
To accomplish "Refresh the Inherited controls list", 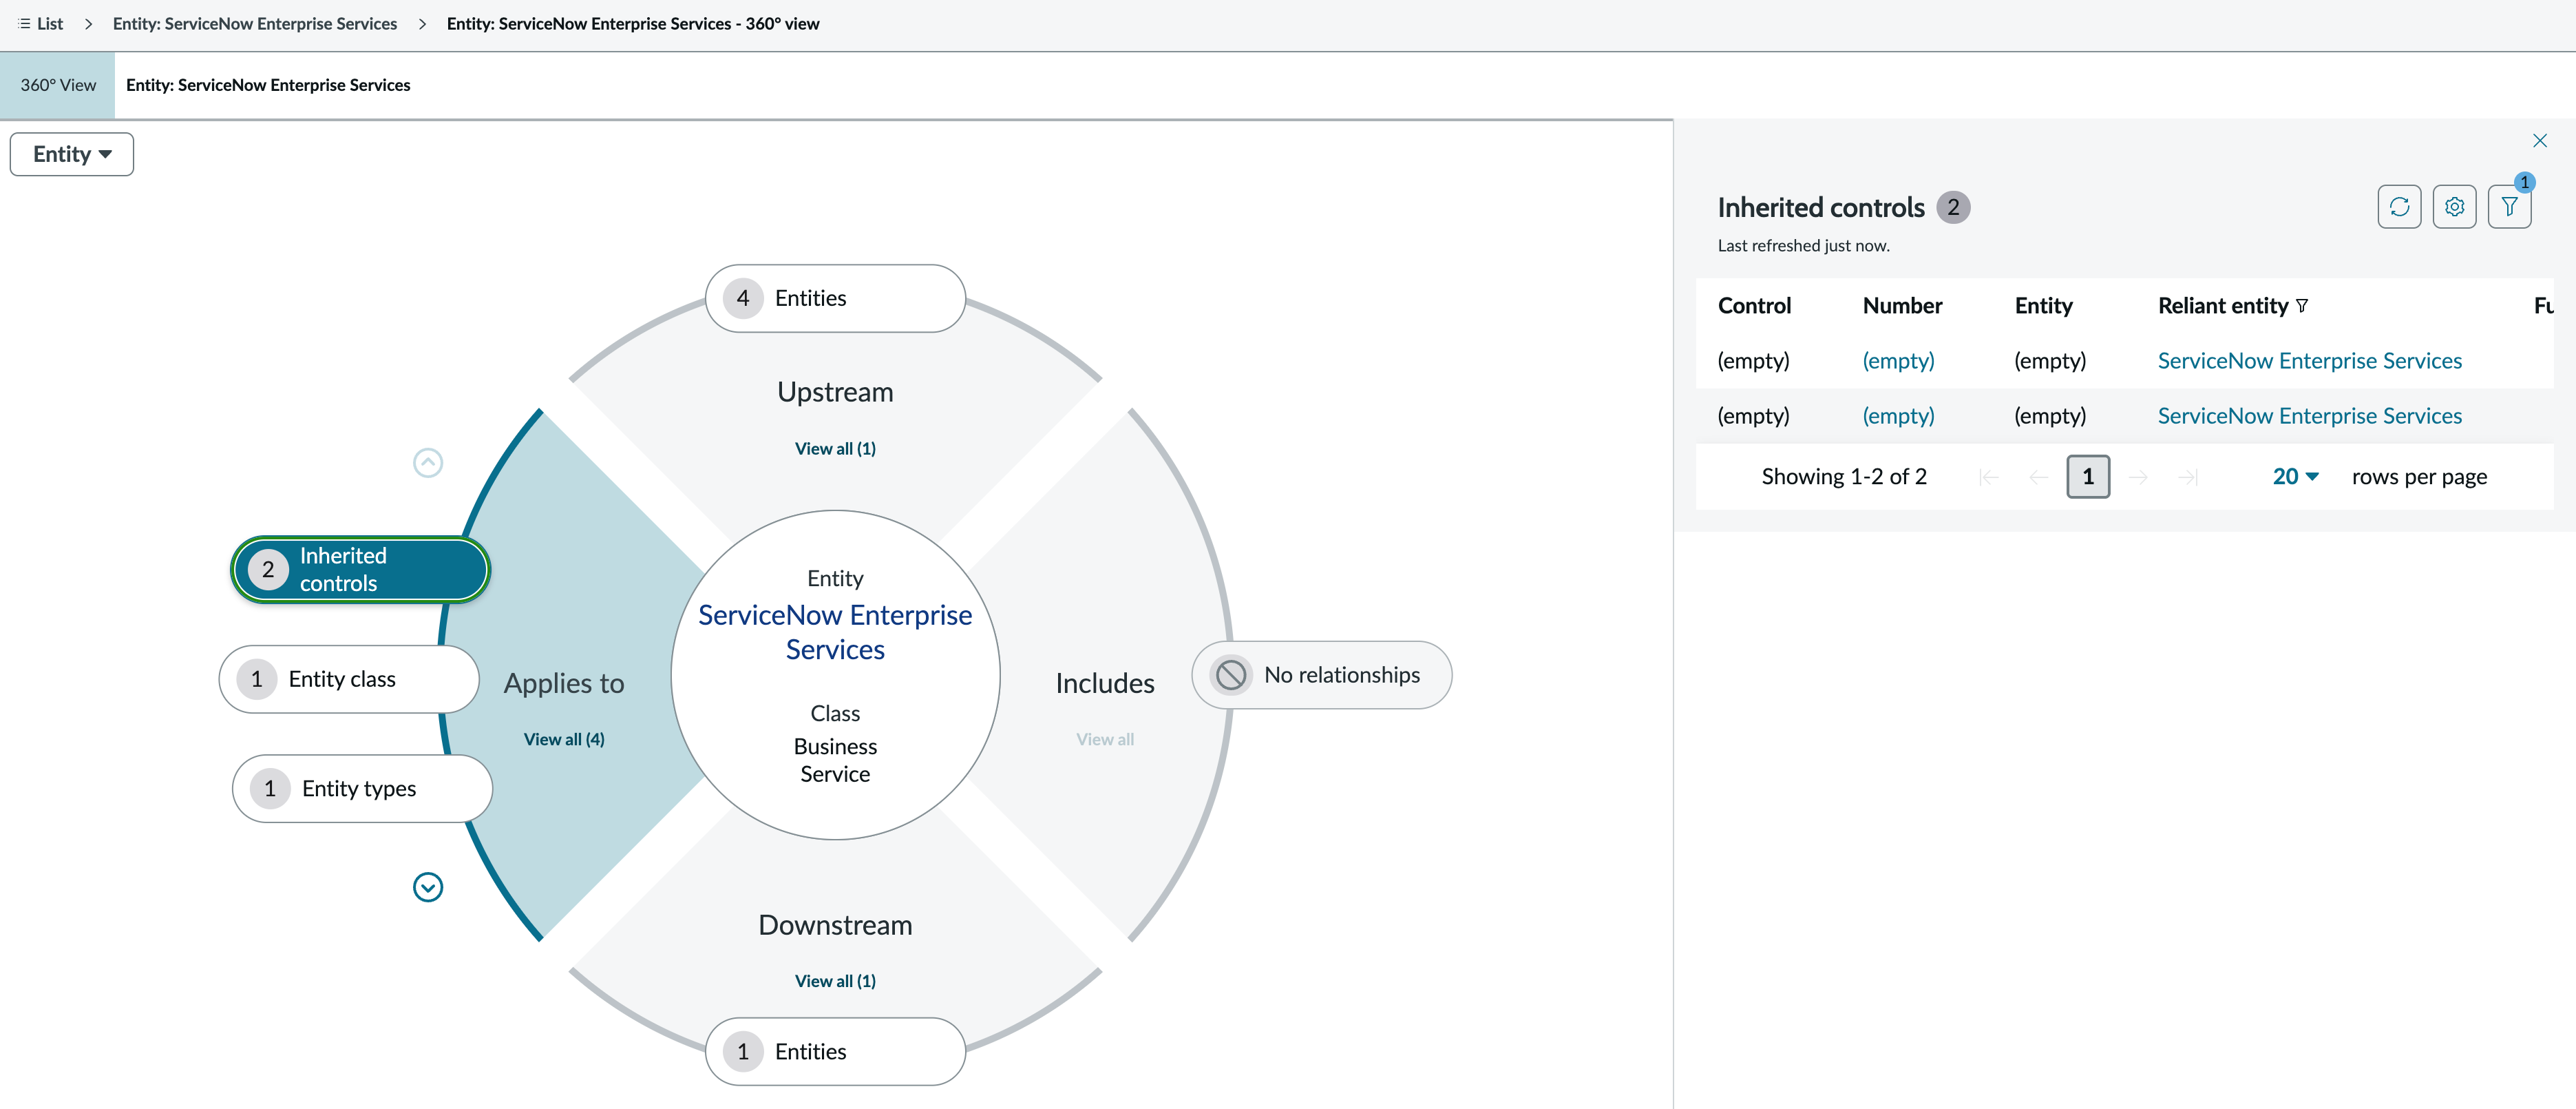I will (x=2399, y=207).
